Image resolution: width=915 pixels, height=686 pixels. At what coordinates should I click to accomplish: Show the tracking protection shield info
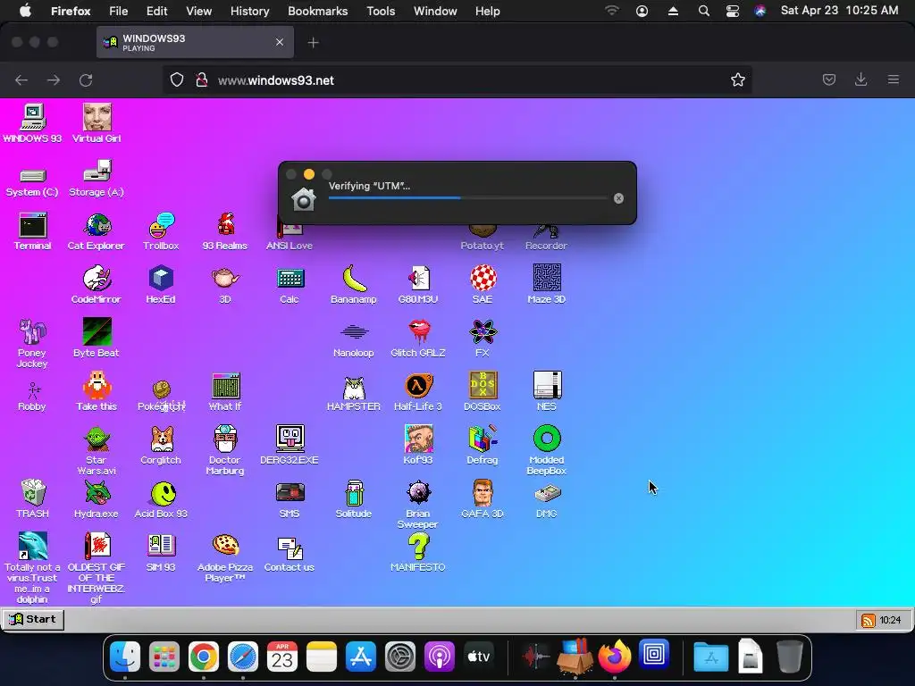177,79
